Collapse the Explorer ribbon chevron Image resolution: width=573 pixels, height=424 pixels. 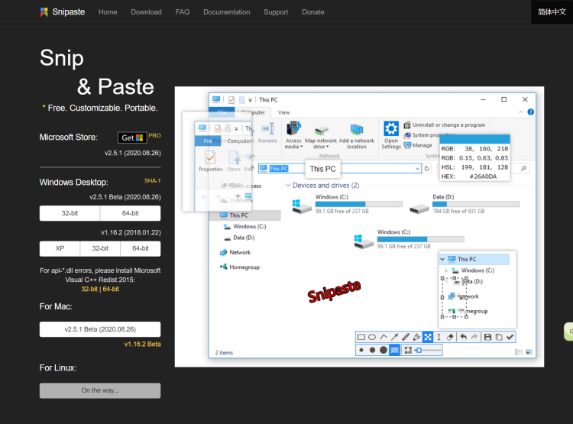coord(520,112)
